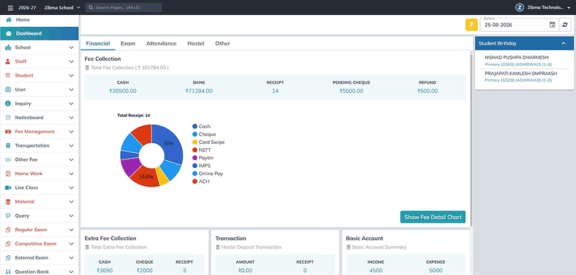Expand the Transportation chevron
This screenshot has width=576, height=275.
[x=71, y=146]
